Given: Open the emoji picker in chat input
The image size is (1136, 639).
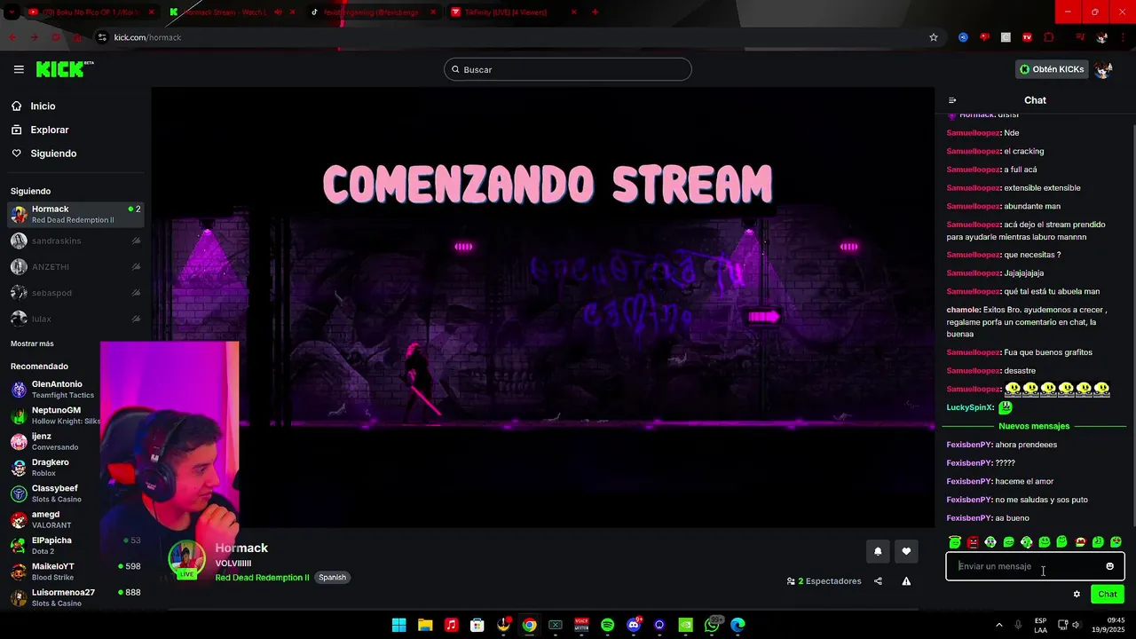Looking at the screenshot, I should click(1109, 566).
